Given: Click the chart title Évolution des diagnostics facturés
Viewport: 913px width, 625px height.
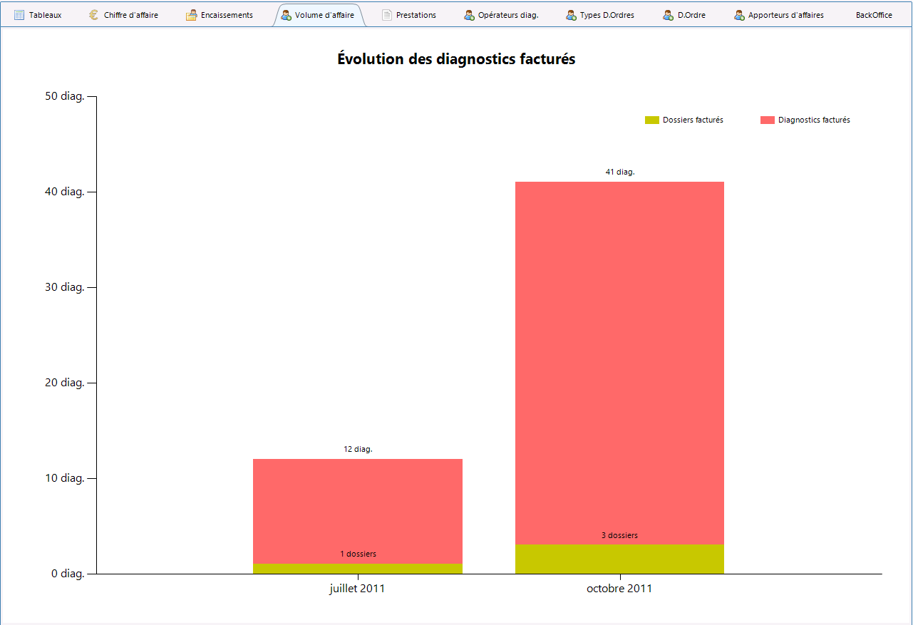Looking at the screenshot, I should pyautogui.click(x=456, y=59).
